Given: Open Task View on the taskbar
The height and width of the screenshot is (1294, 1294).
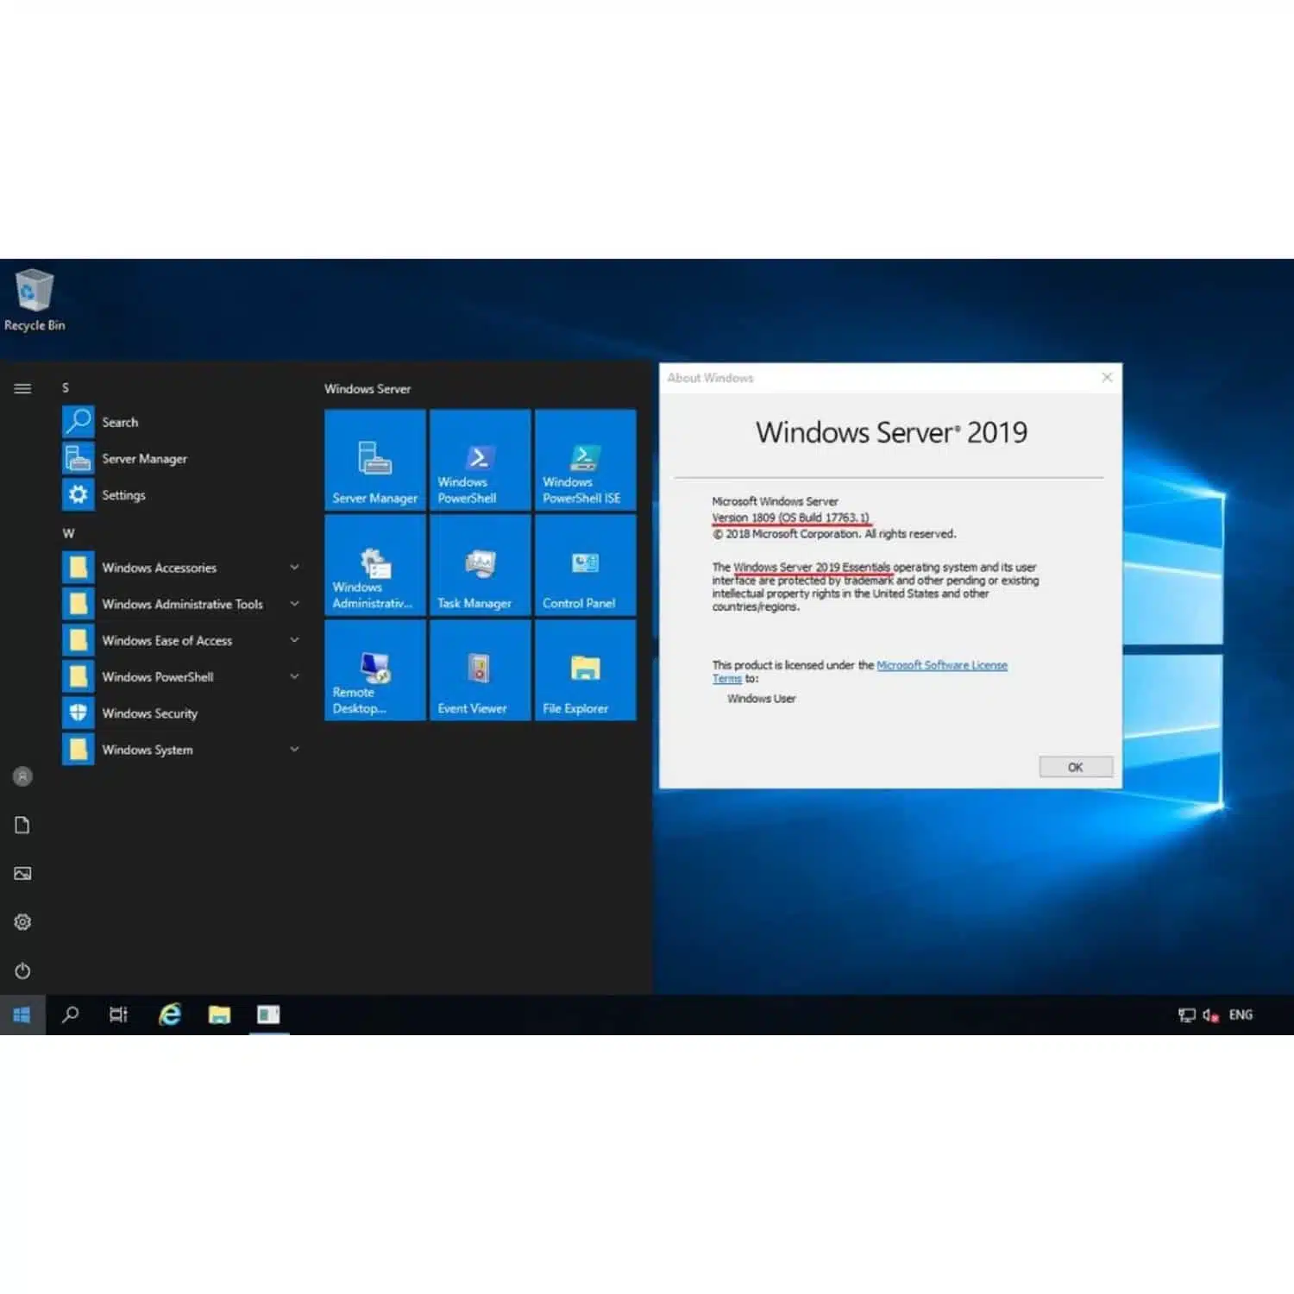Looking at the screenshot, I should pos(119,1015).
